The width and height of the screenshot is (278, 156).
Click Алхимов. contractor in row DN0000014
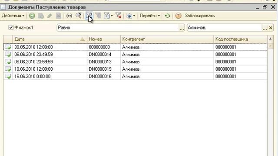(x=131, y=55)
